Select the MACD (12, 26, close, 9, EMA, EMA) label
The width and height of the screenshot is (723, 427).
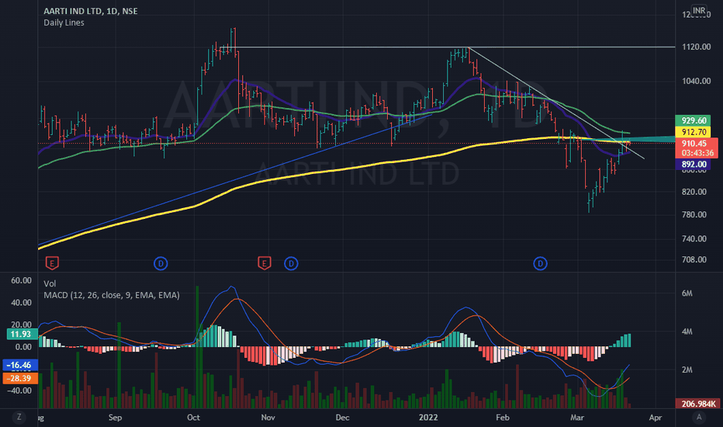coord(112,295)
